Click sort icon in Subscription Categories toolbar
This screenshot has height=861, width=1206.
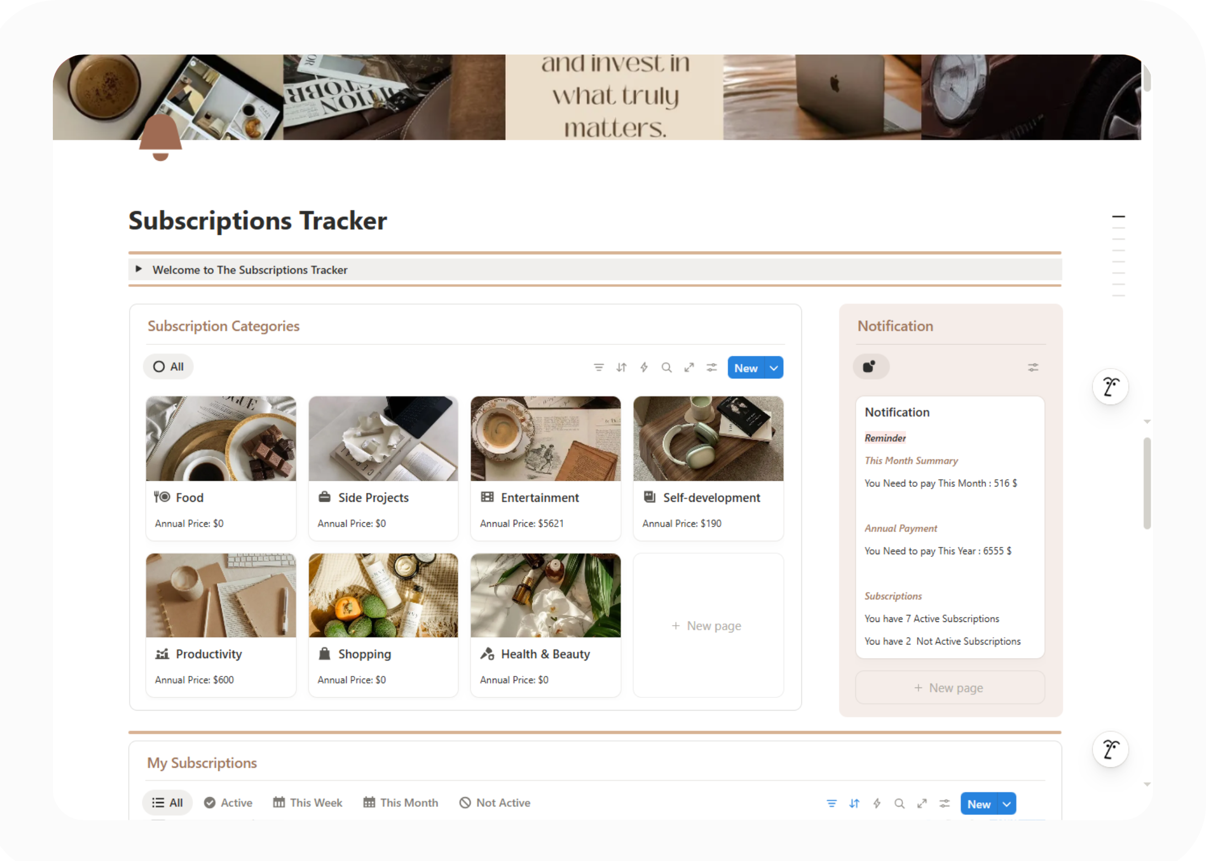pyautogui.click(x=621, y=367)
